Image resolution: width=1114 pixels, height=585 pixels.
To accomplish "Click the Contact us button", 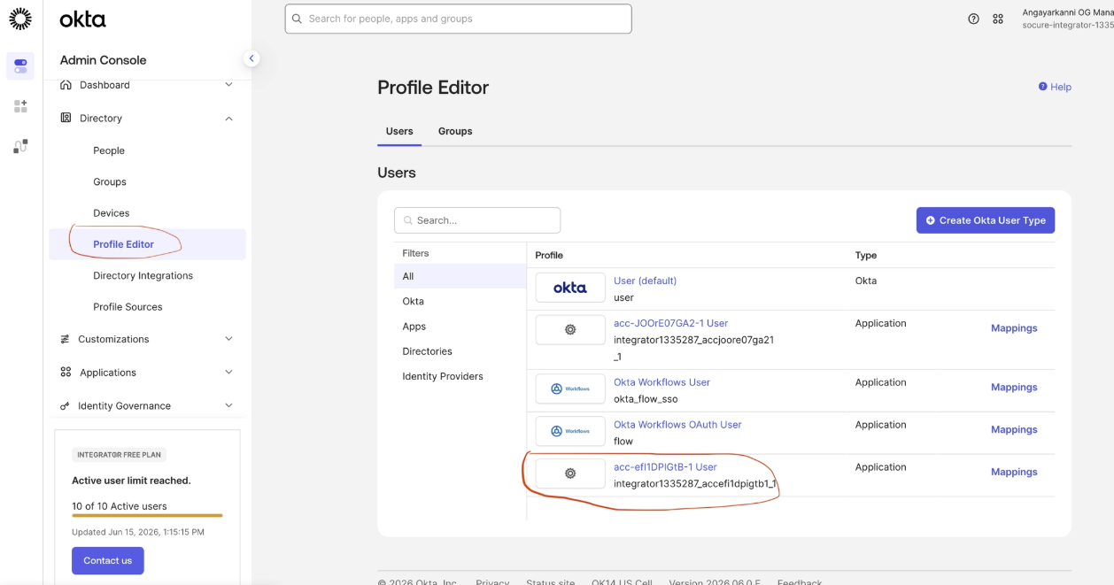I will point(108,560).
